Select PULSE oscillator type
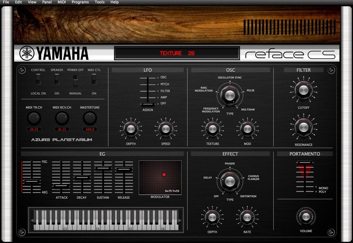Viewport: 353px width, 243px height. [250, 91]
